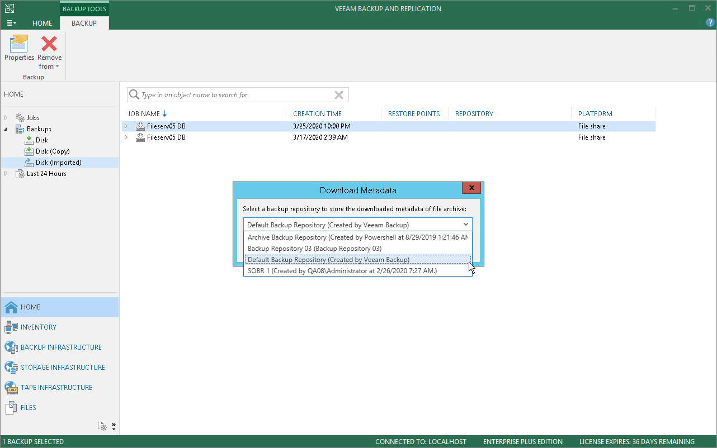Image resolution: width=717 pixels, height=448 pixels.
Task: Select the Disk (Copy) tree item
Action: (x=53, y=151)
